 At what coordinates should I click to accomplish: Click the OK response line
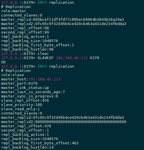(x=3, y=62)
